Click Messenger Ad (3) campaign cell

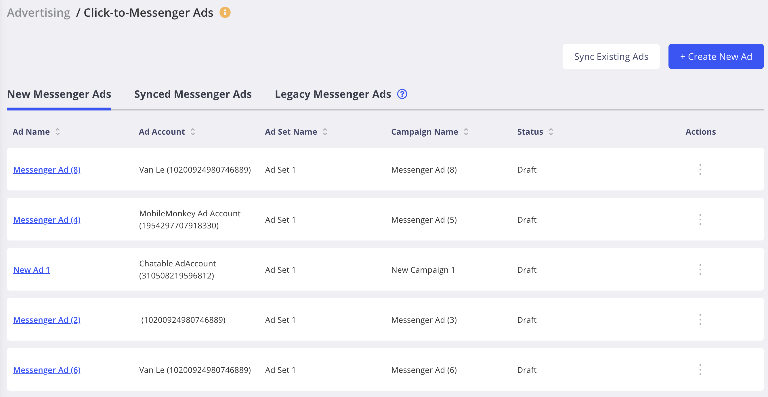(424, 320)
